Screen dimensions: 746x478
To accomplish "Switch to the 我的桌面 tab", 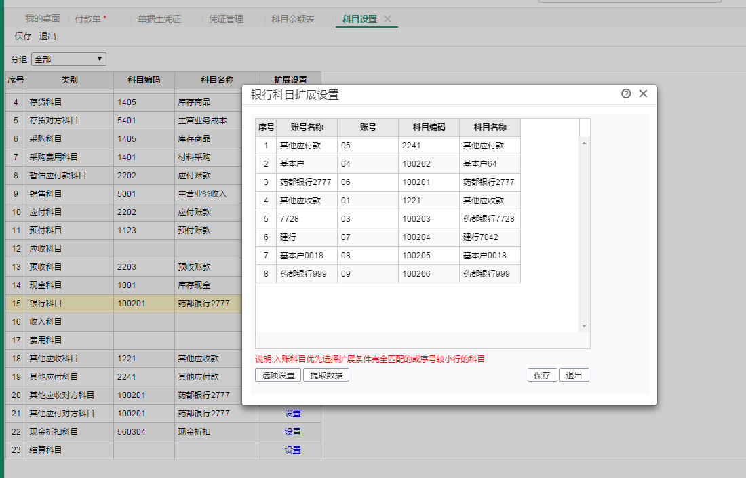I will tap(42, 19).
